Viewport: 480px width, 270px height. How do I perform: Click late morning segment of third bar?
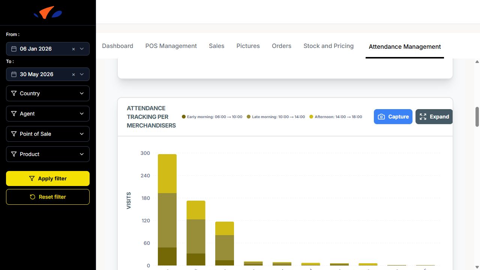(x=225, y=247)
